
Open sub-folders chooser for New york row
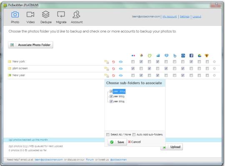[x=107, y=62]
